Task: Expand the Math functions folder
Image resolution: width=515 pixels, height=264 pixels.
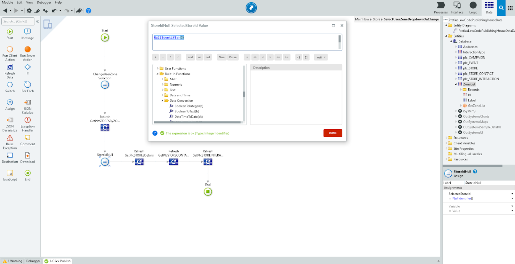Action: click(x=162, y=79)
